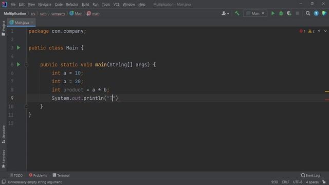
Task: Run Main with green play button
Action: point(273,13)
